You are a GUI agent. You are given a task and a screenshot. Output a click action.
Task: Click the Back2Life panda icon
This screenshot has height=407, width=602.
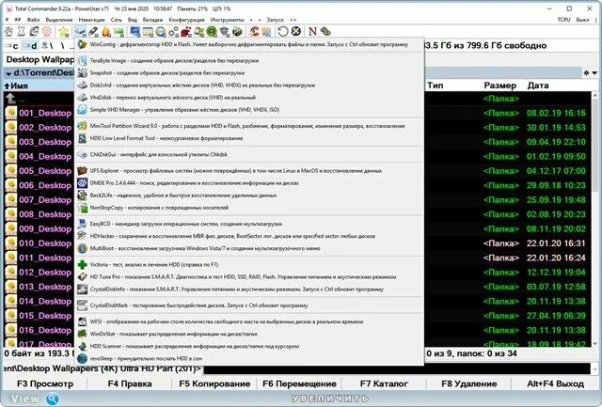point(82,196)
